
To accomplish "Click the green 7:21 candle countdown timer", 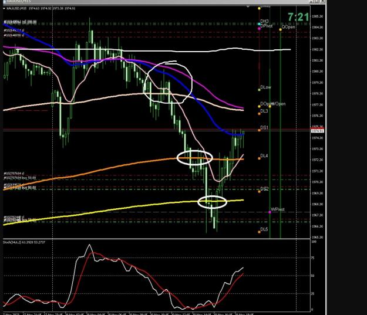I will (x=298, y=17).
